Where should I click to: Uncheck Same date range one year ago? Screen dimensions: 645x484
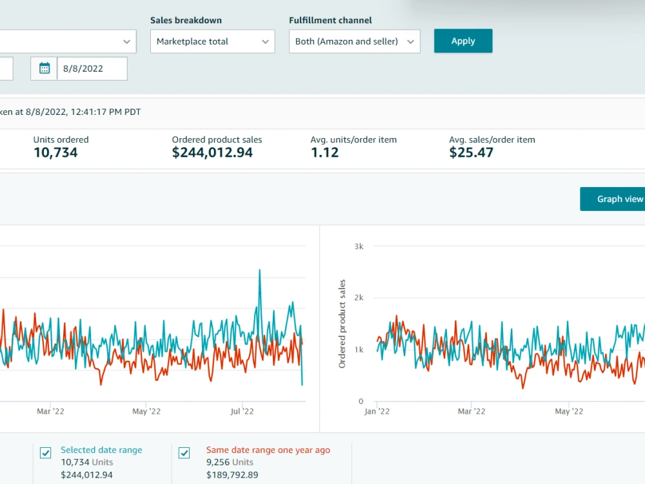pos(184,453)
